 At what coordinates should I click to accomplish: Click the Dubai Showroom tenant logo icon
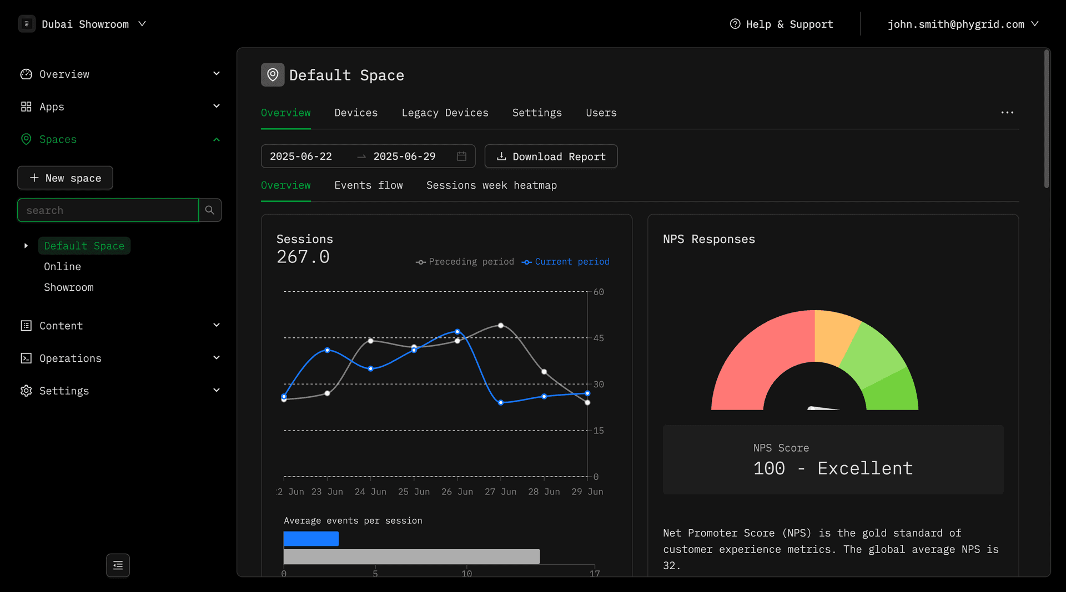(27, 24)
